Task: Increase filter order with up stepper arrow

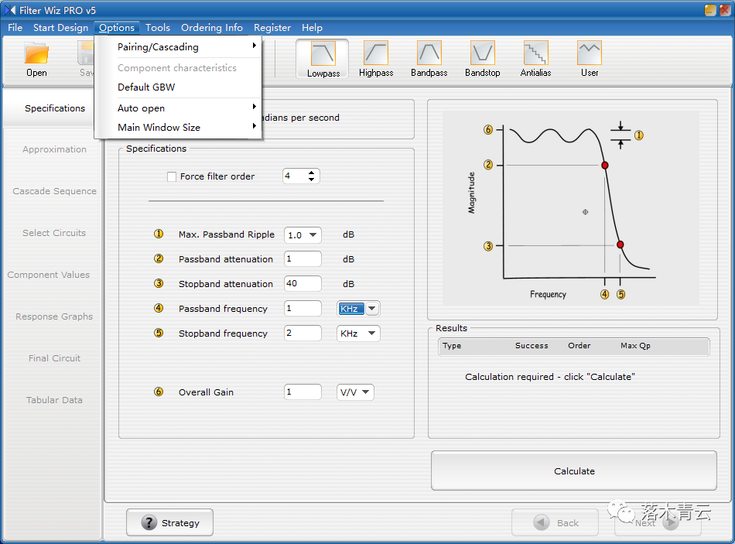Action: click(311, 173)
